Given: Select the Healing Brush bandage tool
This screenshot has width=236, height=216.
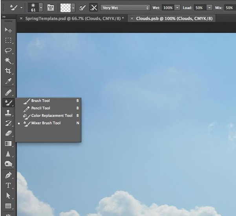Looking at the screenshot, I should point(8,93).
